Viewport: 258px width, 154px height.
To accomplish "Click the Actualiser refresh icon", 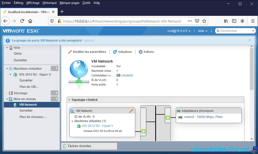I will pyautogui.click(x=115, y=52).
